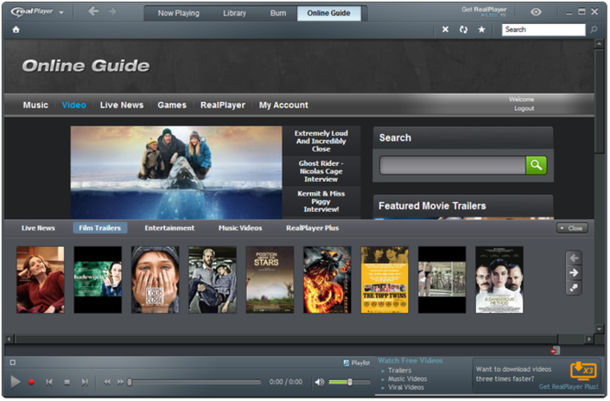Click the red Record button
The image size is (610, 401).
coord(31,383)
